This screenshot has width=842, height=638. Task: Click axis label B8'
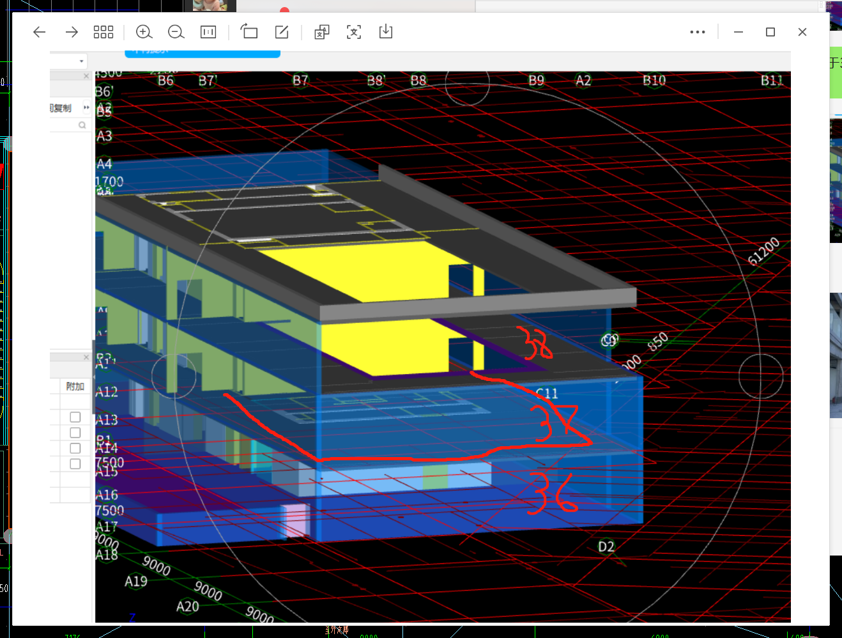(376, 81)
